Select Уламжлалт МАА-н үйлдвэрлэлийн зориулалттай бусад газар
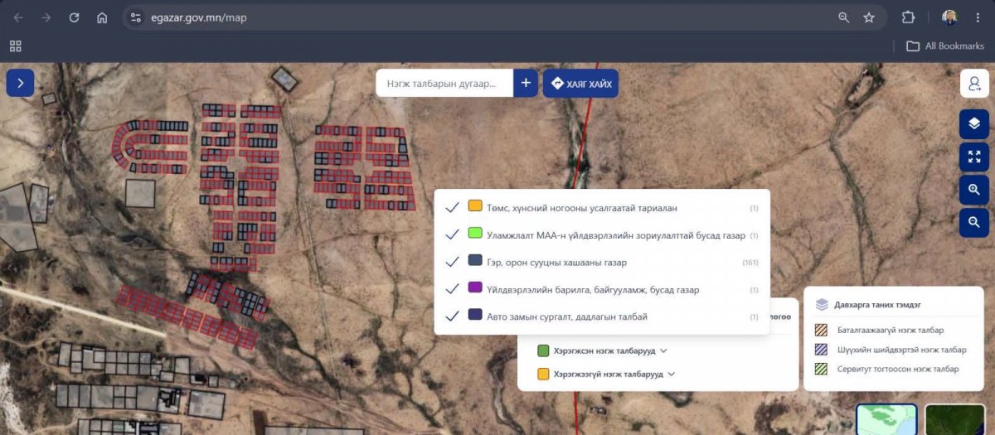995x435 pixels. (602, 235)
